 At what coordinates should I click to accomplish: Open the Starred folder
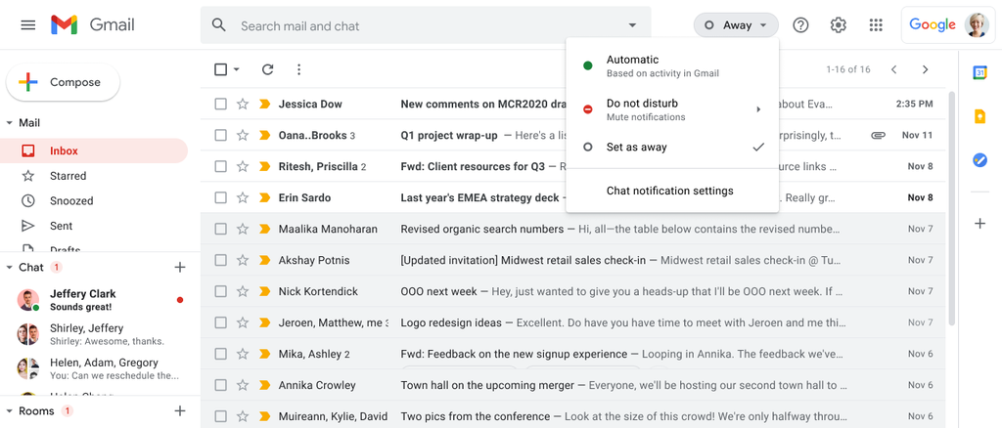94,176
